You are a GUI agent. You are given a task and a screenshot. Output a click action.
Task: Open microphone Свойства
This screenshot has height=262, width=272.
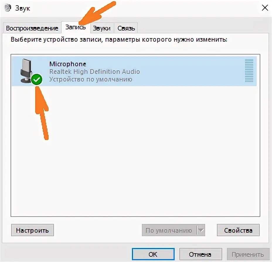click(x=238, y=230)
